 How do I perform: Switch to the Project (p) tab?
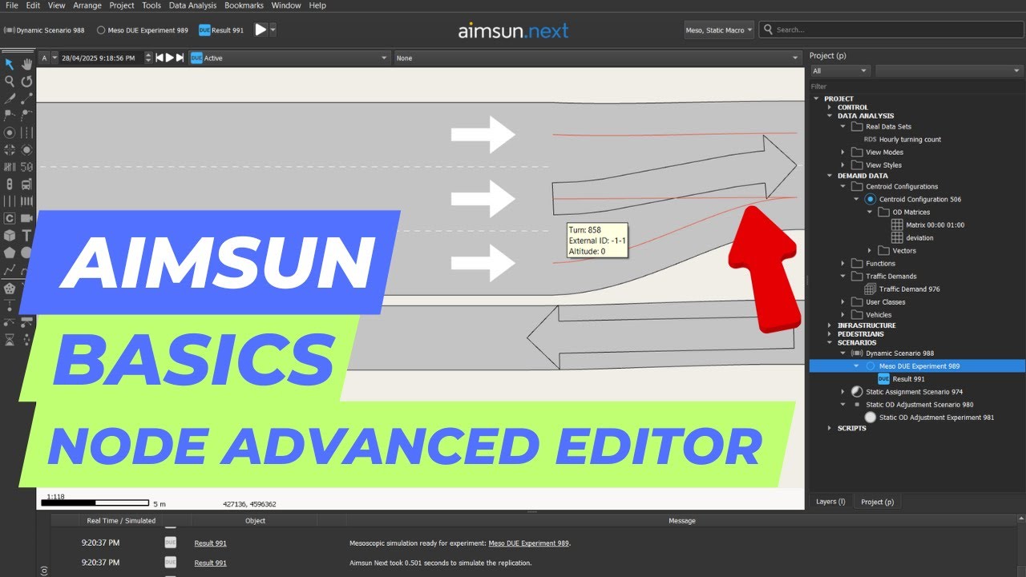click(877, 502)
